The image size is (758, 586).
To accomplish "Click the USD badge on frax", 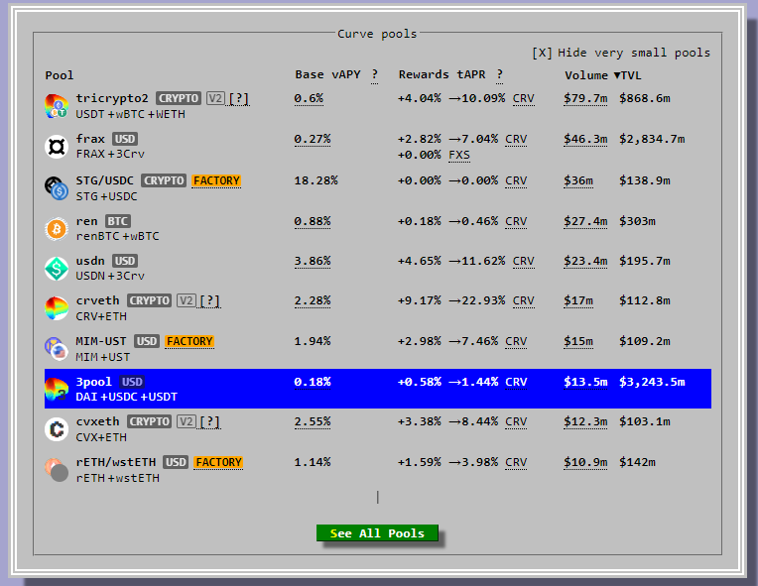I will point(125,139).
